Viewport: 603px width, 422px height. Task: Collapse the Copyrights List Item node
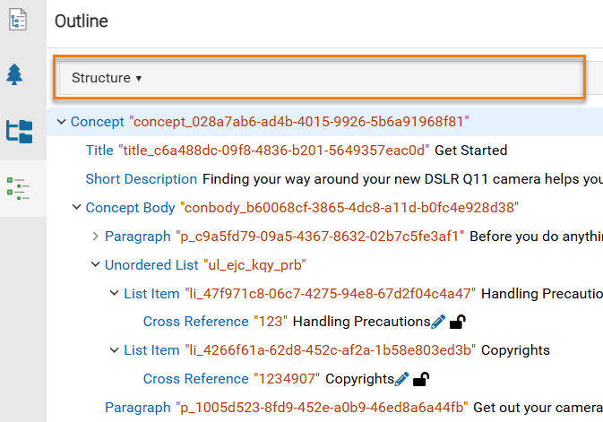[114, 350]
